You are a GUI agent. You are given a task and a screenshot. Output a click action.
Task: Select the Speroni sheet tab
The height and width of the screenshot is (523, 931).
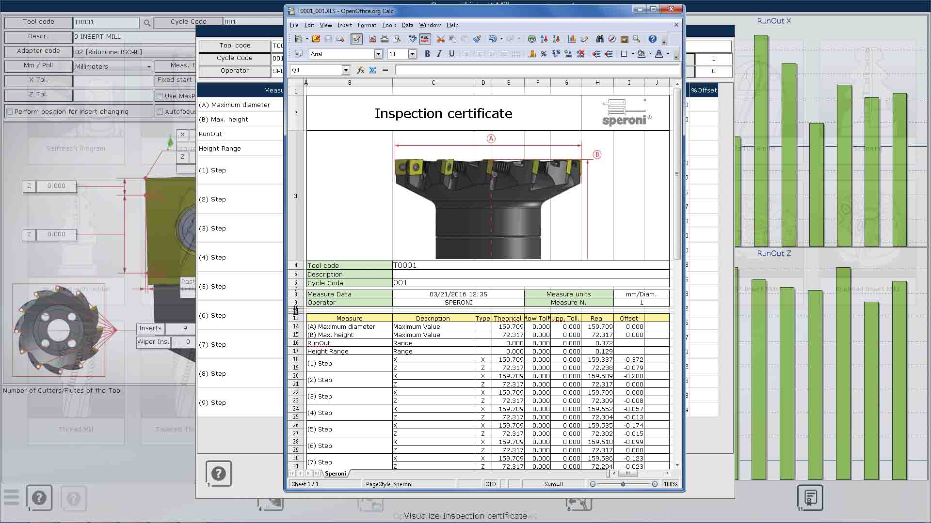[336, 474]
